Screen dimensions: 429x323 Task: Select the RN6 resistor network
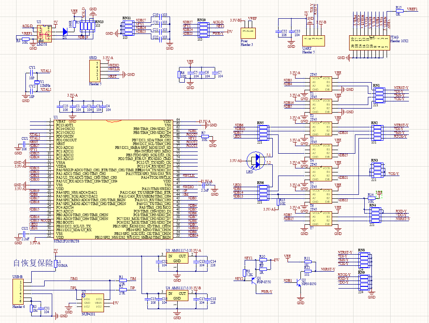pos(263,193)
